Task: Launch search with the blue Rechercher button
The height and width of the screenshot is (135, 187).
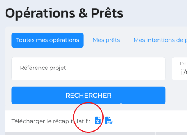Action: (x=88, y=95)
